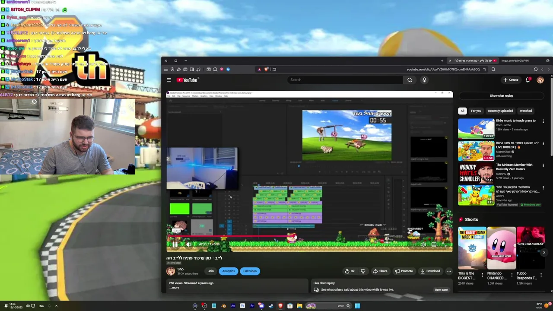Viewport: 553px width, 311px height.
Task: Share the video
Action: pos(380,271)
